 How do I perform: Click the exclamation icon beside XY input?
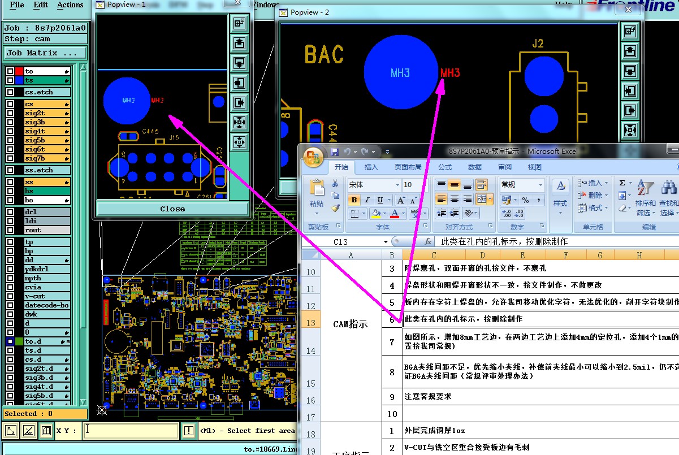point(189,431)
